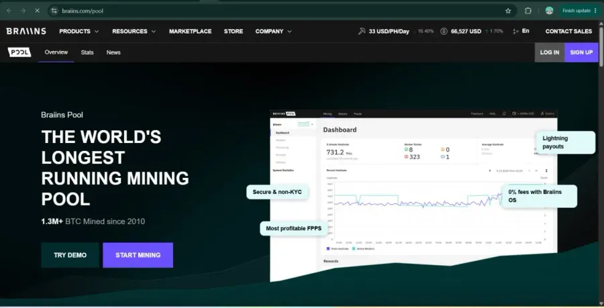The image size is (604, 308).
Task: Click the Try Demo button
Action: pos(70,255)
